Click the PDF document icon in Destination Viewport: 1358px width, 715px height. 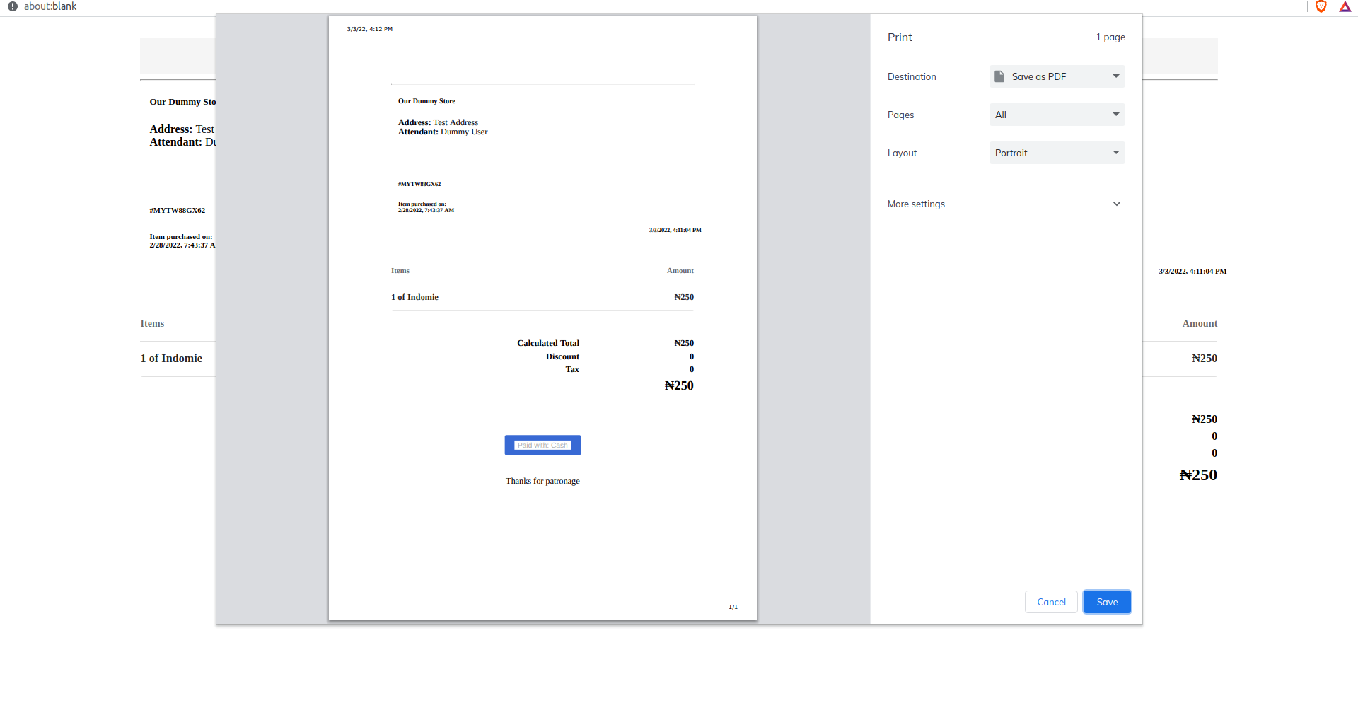(x=999, y=76)
